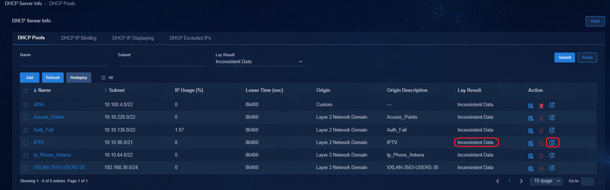Image resolution: width=610 pixels, height=190 pixels.
Task: Select the Auth_Fail row checkbox
Action: [26, 130]
